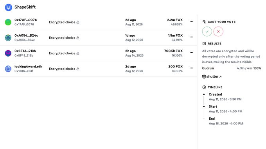This screenshot has width=266, height=149.
Task: Click the '0.005%' vote share
Action: pos(177,71)
